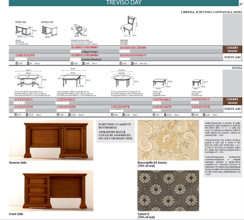The width and height of the screenshot is (244, 220).
Task: Click product code 134TAV.02FR
Action: [x=66, y=107]
